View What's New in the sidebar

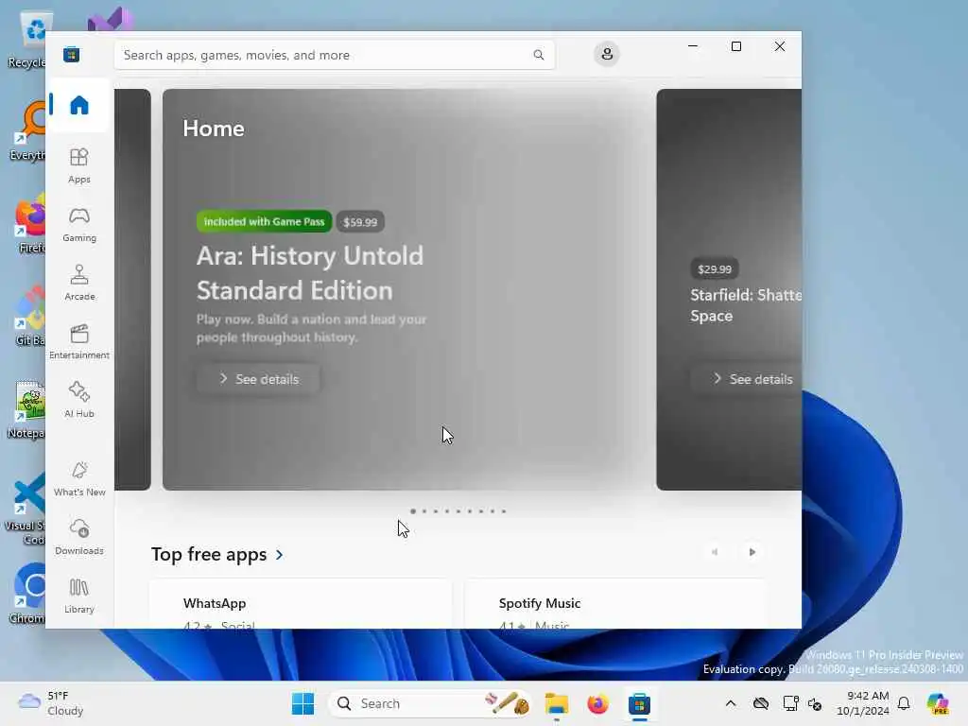pyautogui.click(x=79, y=479)
